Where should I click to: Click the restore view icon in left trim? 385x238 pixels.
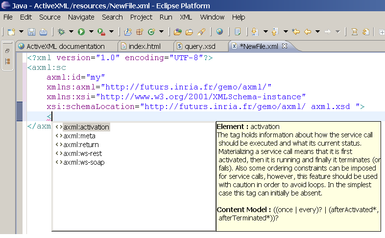[7, 51]
